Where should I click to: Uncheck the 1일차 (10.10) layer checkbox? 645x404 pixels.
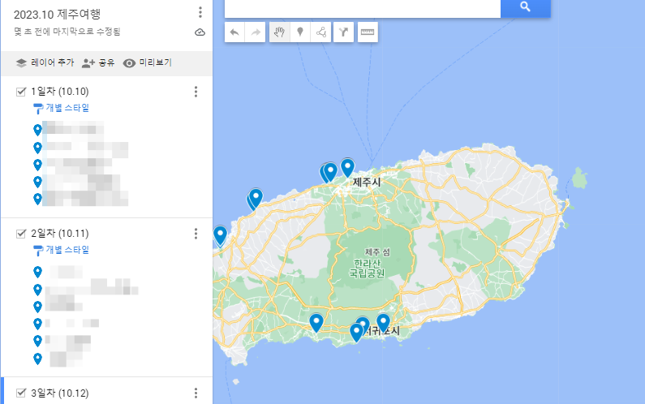click(21, 92)
